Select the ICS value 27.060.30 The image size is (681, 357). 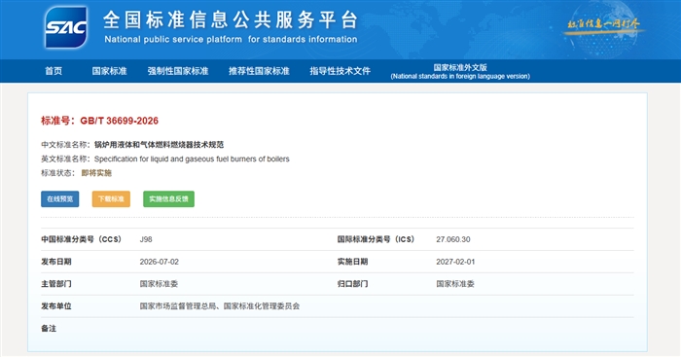click(x=453, y=239)
